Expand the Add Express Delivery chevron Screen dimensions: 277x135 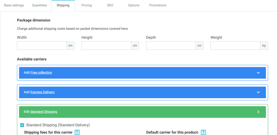258,92
